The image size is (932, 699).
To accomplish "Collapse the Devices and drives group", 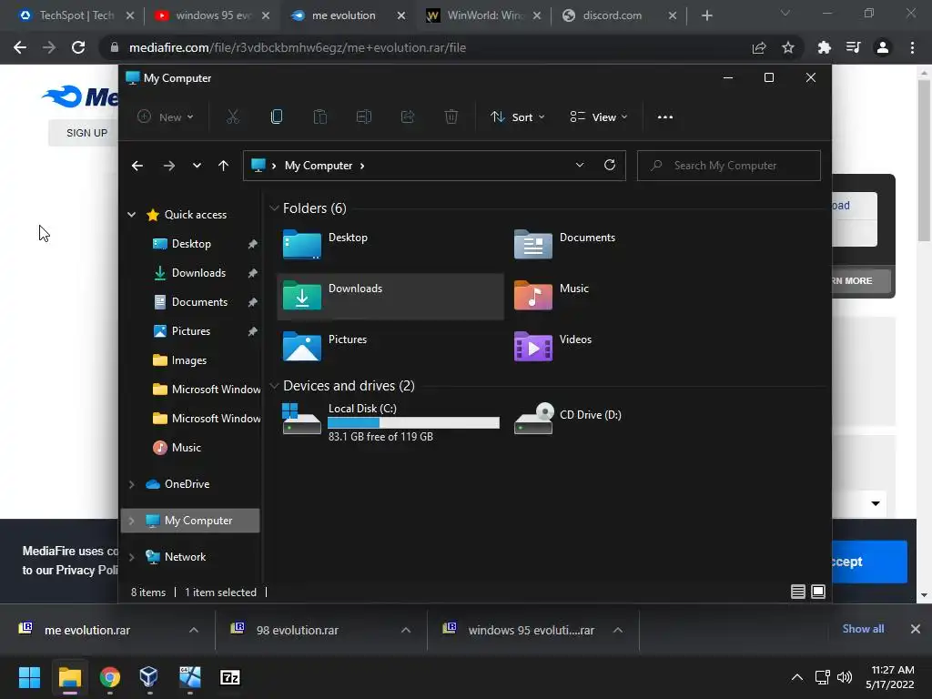I will pos(274,386).
